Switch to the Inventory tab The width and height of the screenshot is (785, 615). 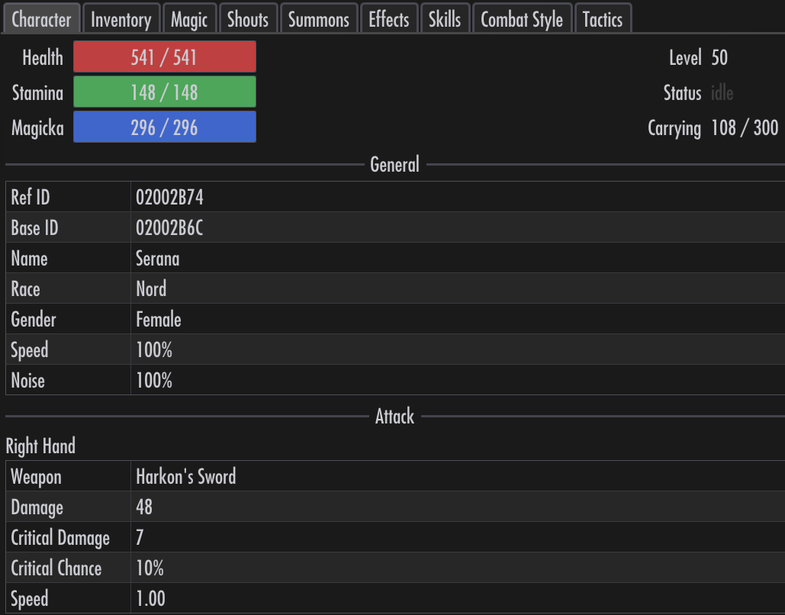click(x=121, y=18)
